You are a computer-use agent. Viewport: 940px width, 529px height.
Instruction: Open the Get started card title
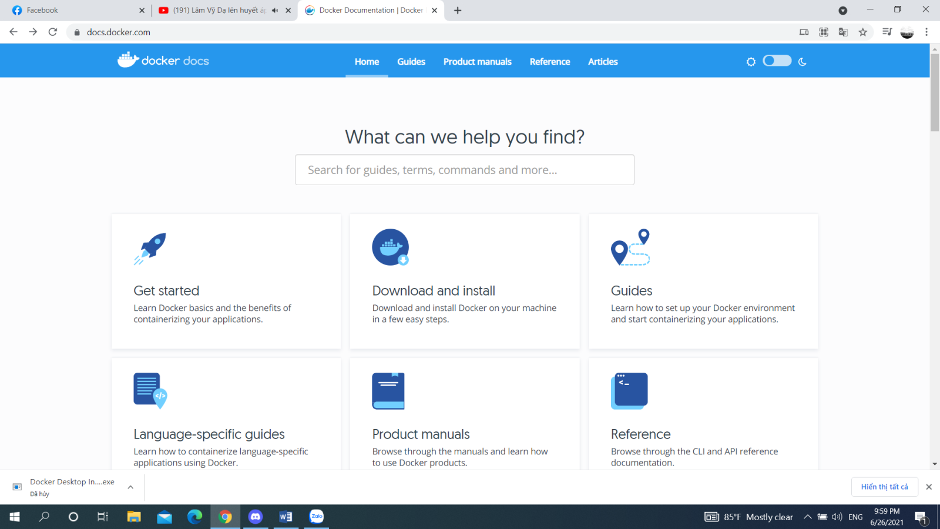point(166,290)
